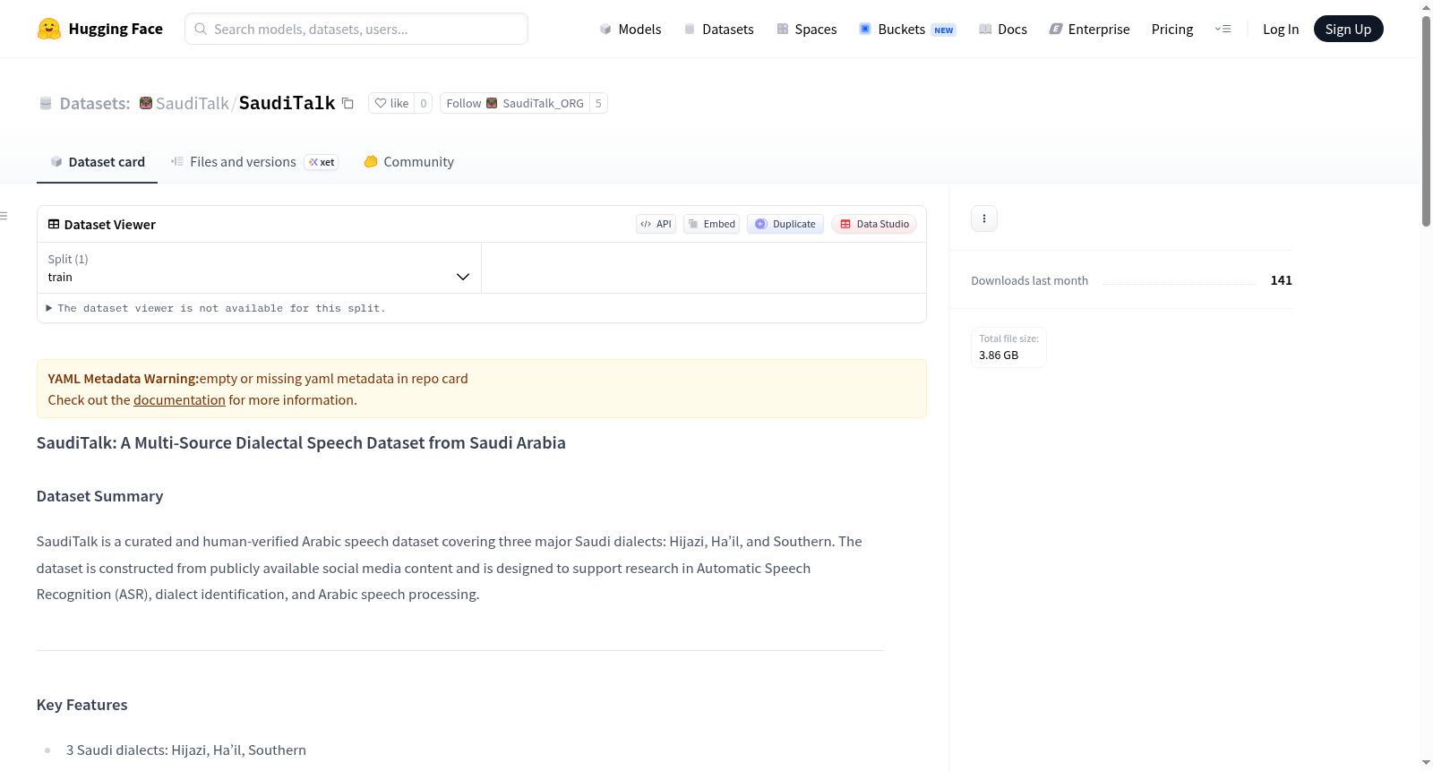1433x771 pixels.
Task: Click the like count number
Action: (424, 103)
